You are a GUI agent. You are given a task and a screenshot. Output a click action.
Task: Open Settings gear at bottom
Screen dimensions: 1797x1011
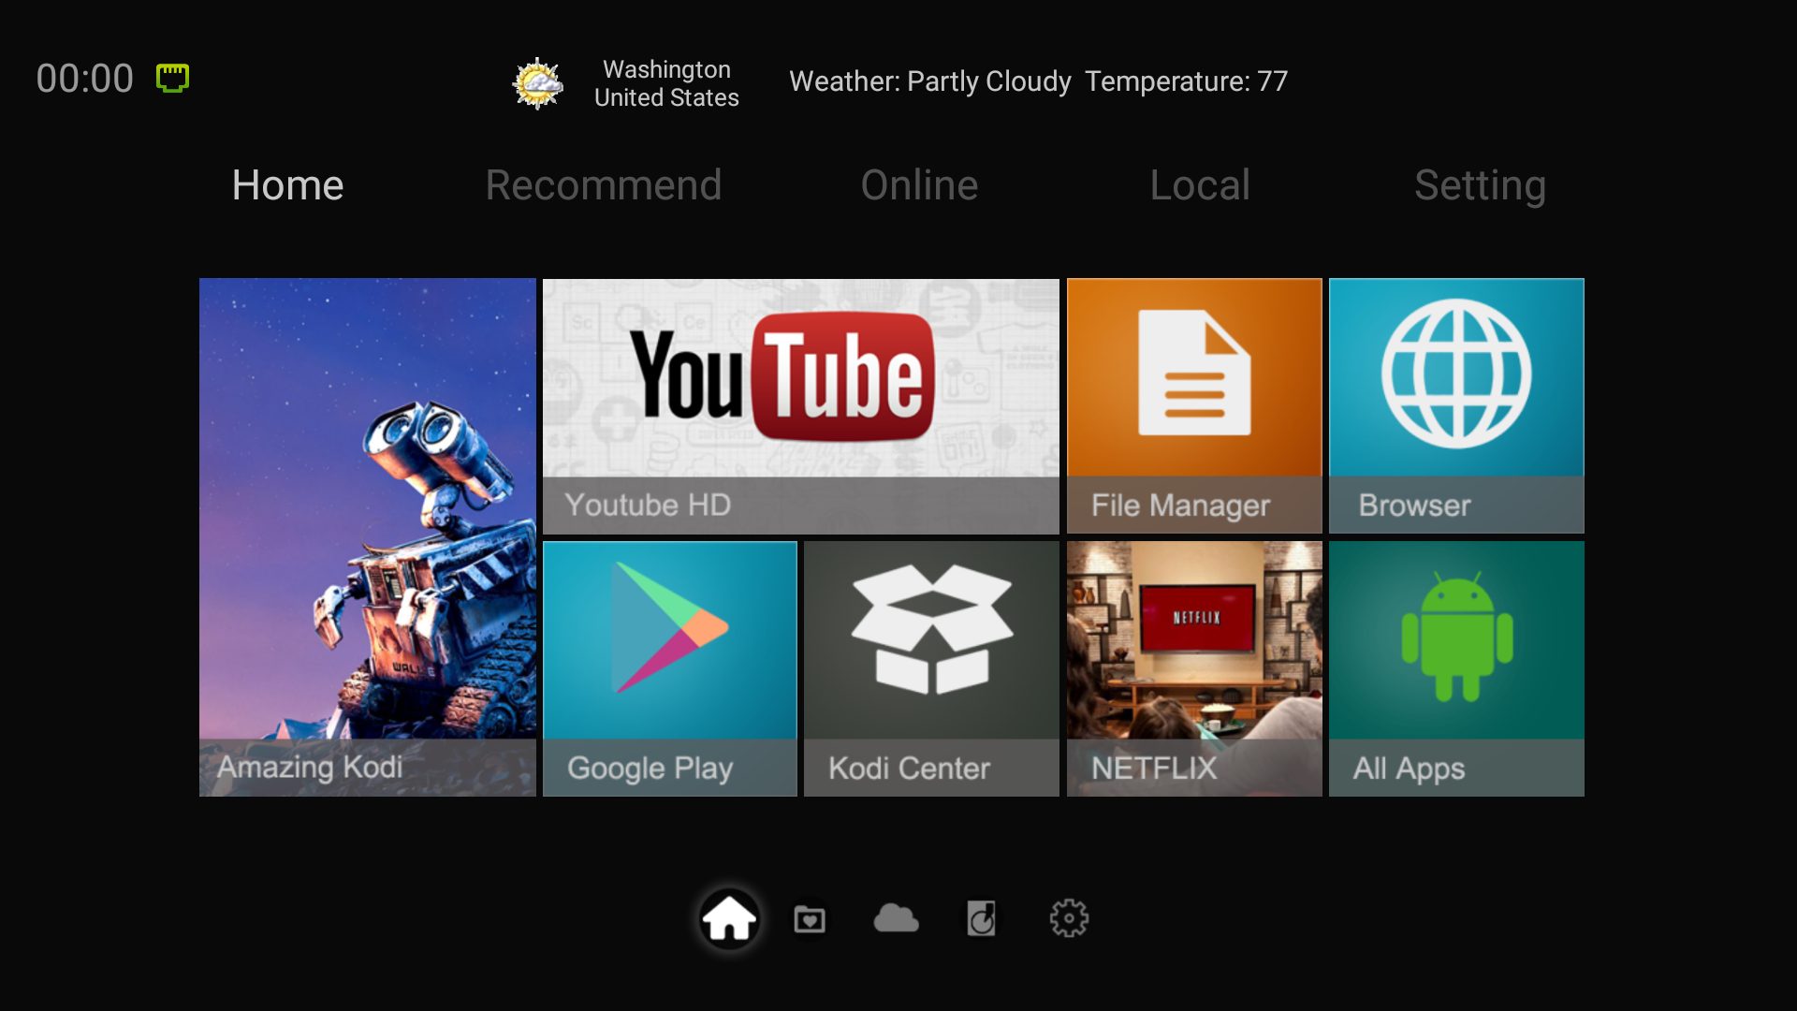point(1064,917)
